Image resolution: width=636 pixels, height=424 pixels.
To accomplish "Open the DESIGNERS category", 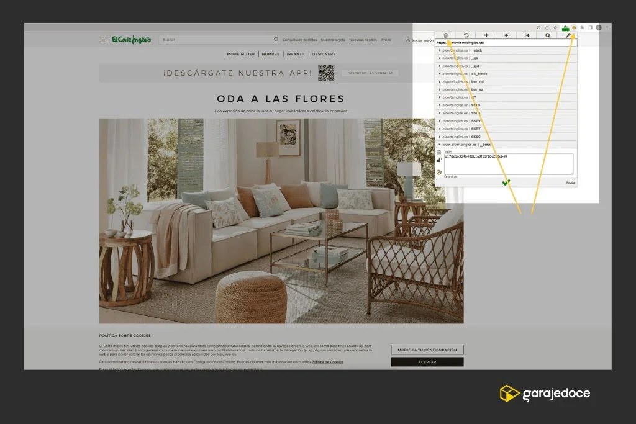I will 324,54.
